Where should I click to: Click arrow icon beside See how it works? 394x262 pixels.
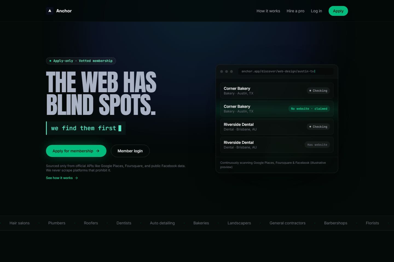click(x=76, y=178)
